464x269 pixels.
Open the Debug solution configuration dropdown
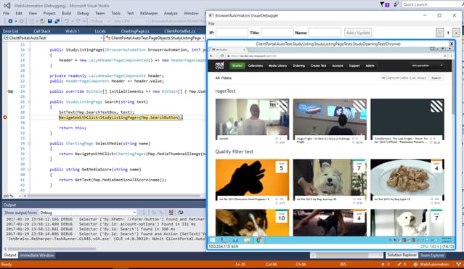[x=100, y=21]
